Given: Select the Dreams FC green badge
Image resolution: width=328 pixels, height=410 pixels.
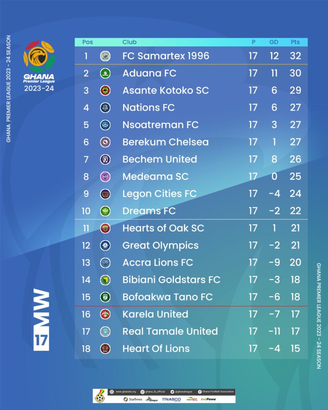Looking at the screenshot, I should pos(105,211).
